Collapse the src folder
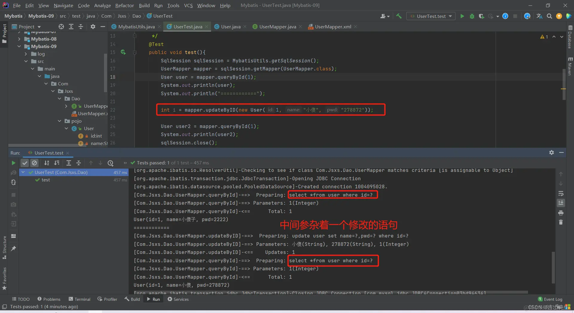 26,61
